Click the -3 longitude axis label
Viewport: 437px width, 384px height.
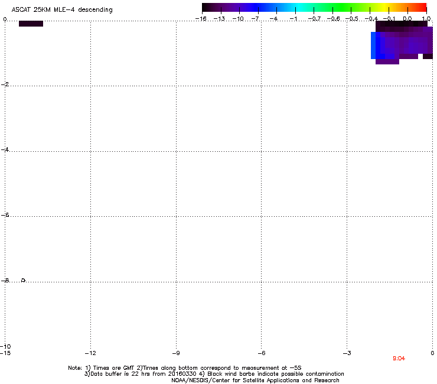tap(347, 353)
